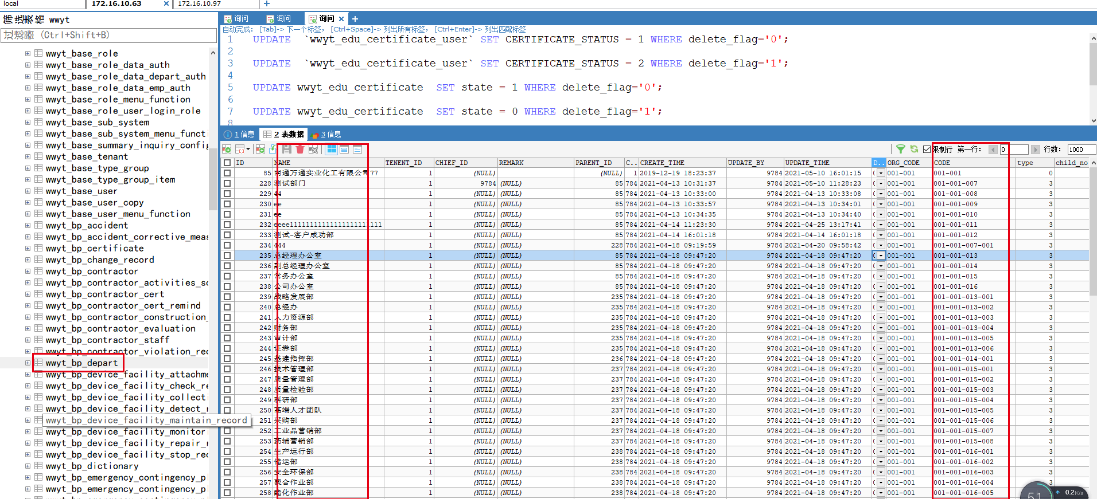Click the table icon beside wwyt_base_tenant
Image resolution: width=1097 pixels, height=499 pixels.
click(38, 156)
